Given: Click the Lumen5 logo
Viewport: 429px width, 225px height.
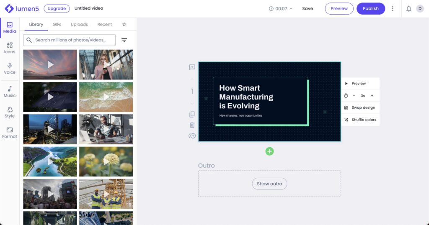Looking at the screenshot, I should [22, 8].
